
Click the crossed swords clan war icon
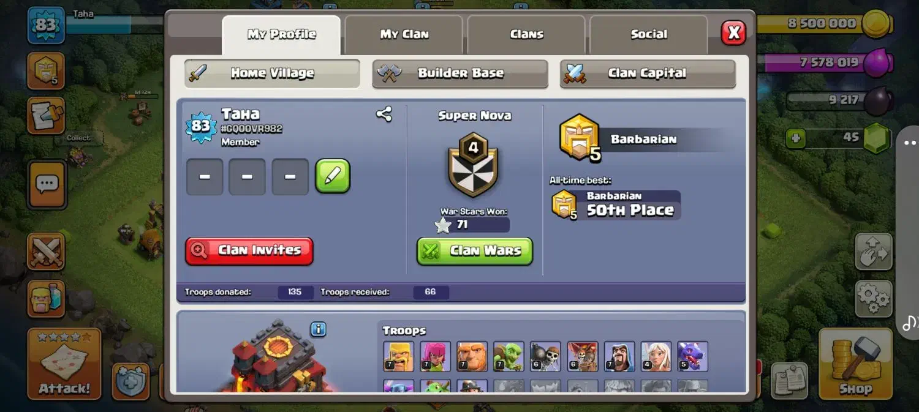pos(46,252)
